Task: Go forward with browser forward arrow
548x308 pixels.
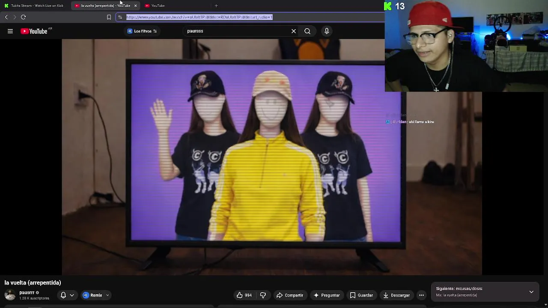Action: tap(15, 17)
